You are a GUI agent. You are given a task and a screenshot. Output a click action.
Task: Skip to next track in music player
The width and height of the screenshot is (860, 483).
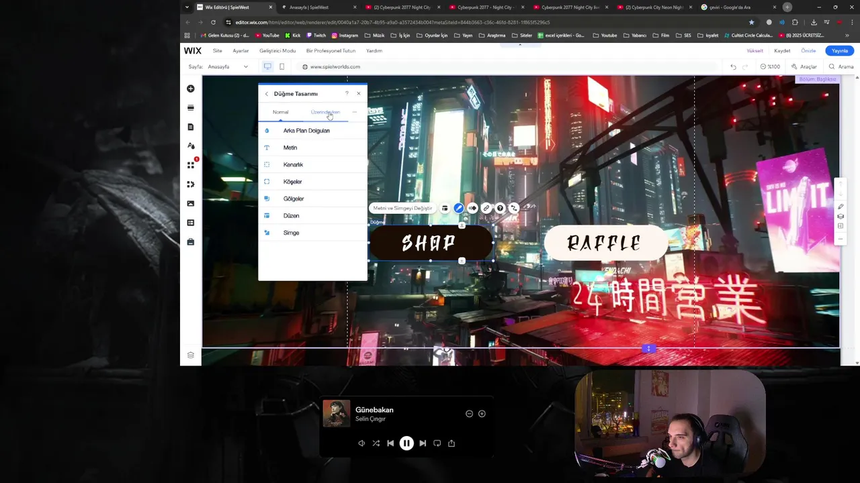pos(423,443)
